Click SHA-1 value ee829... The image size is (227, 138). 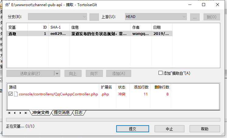point(58,34)
